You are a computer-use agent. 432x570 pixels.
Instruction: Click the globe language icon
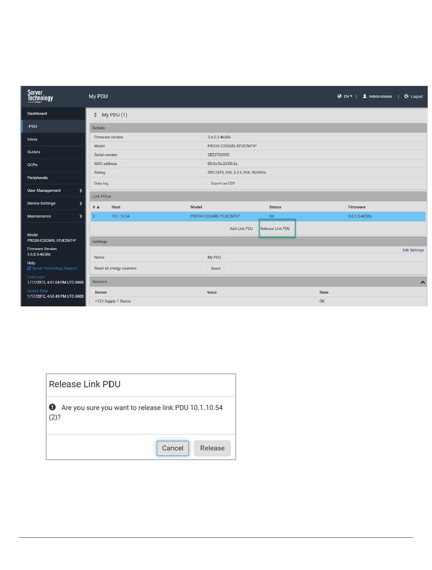[340, 96]
